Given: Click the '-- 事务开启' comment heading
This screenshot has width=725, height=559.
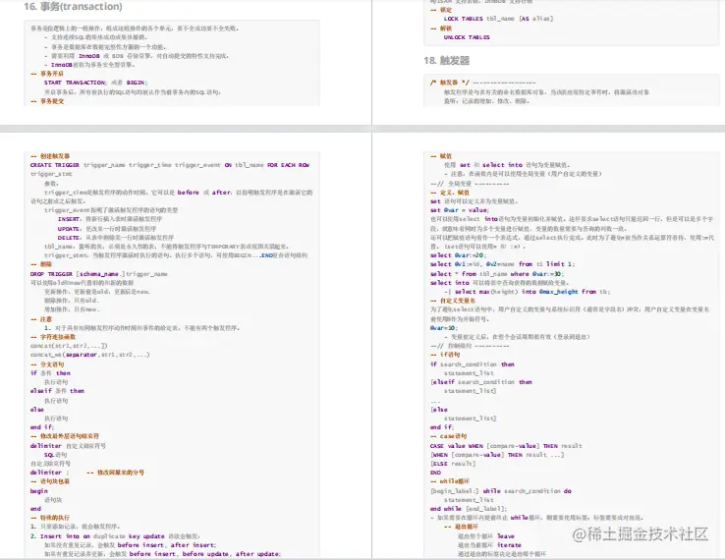Looking at the screenshot, I should pos(47,74).
